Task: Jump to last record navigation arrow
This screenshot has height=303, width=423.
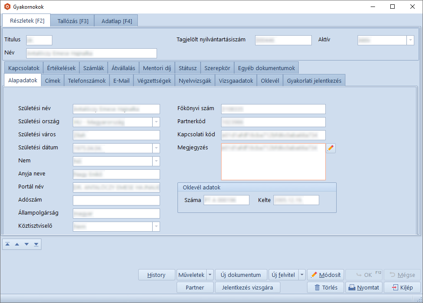Action: (36, 244)
